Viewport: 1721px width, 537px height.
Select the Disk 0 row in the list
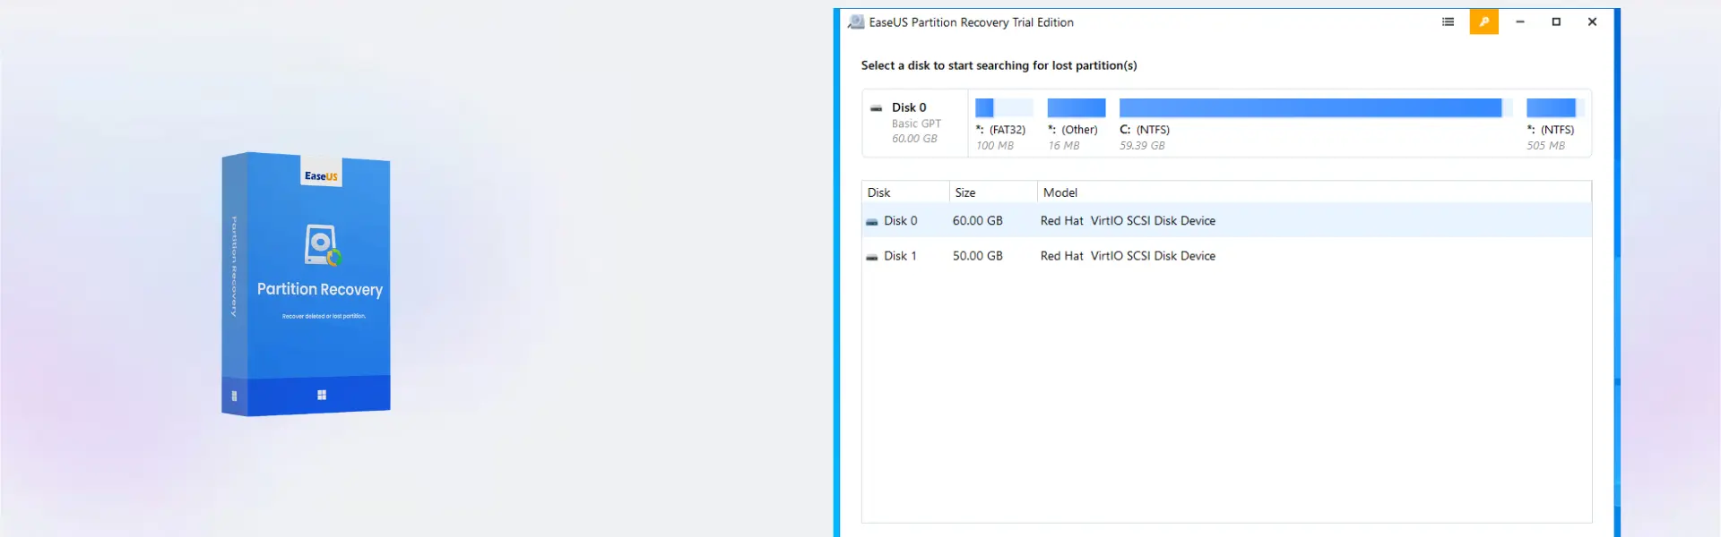(x=1226, y=221)
